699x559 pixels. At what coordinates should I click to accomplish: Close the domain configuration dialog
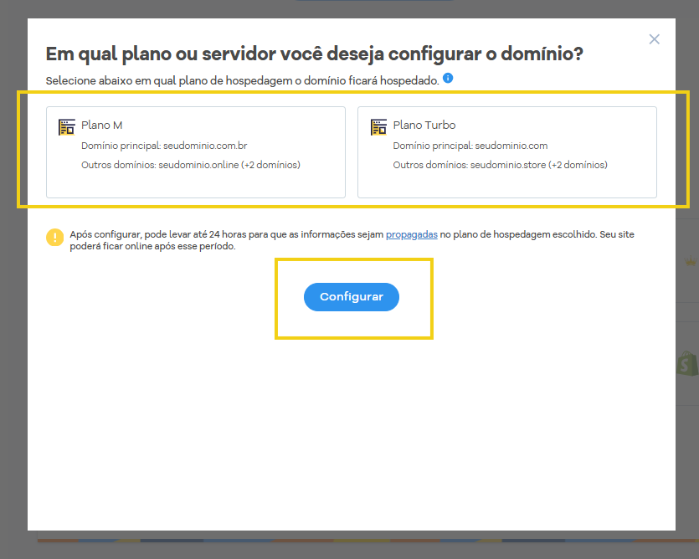(654, 39)
